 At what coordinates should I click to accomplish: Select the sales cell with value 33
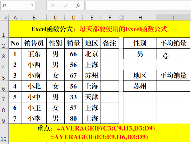[x=73, y=97]
